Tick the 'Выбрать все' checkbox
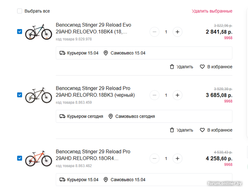 pos(20,11)
